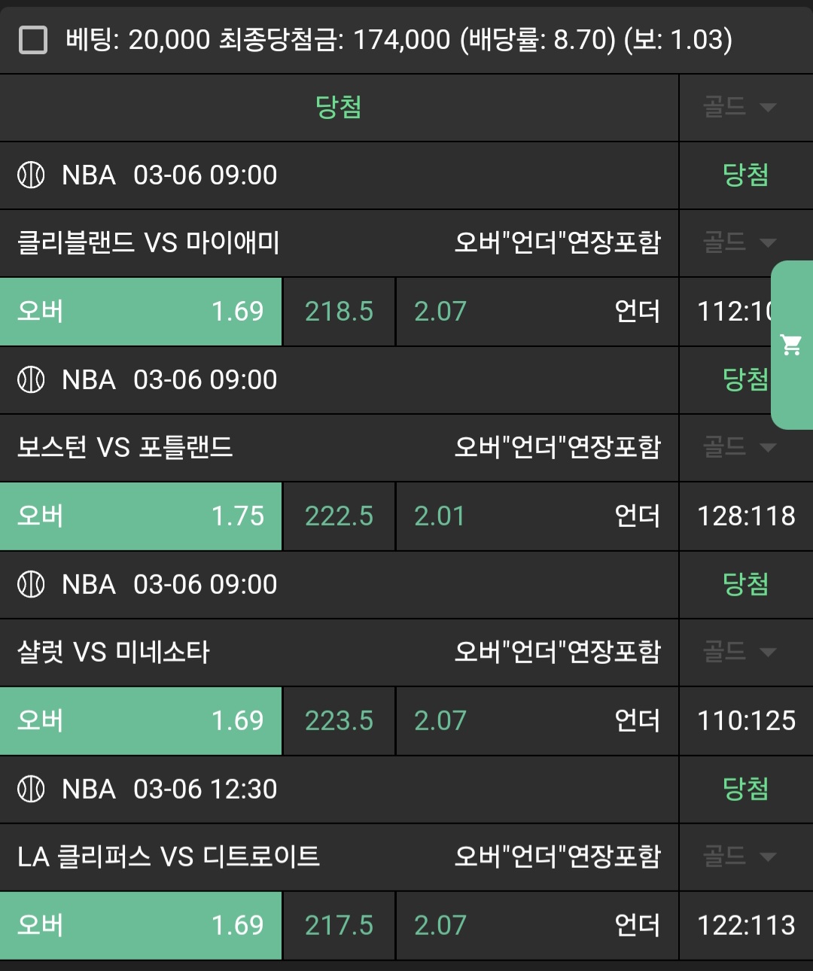Image resolution: width=813 pixels, height=971 pixels.
Task: Select 언더 2.07 for 클리블랜드 VS 마이애미
Action: click(x=537, y=312)
